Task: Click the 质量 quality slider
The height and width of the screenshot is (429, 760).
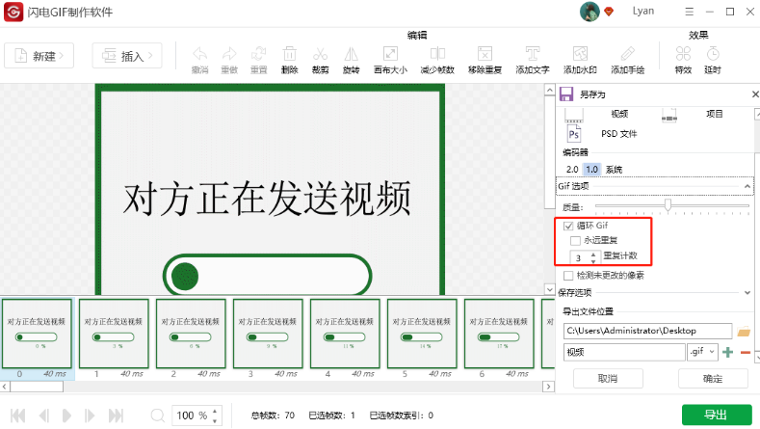Action: tap(668, 205)
